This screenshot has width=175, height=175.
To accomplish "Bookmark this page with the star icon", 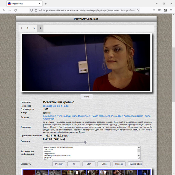I will (138, 10).
